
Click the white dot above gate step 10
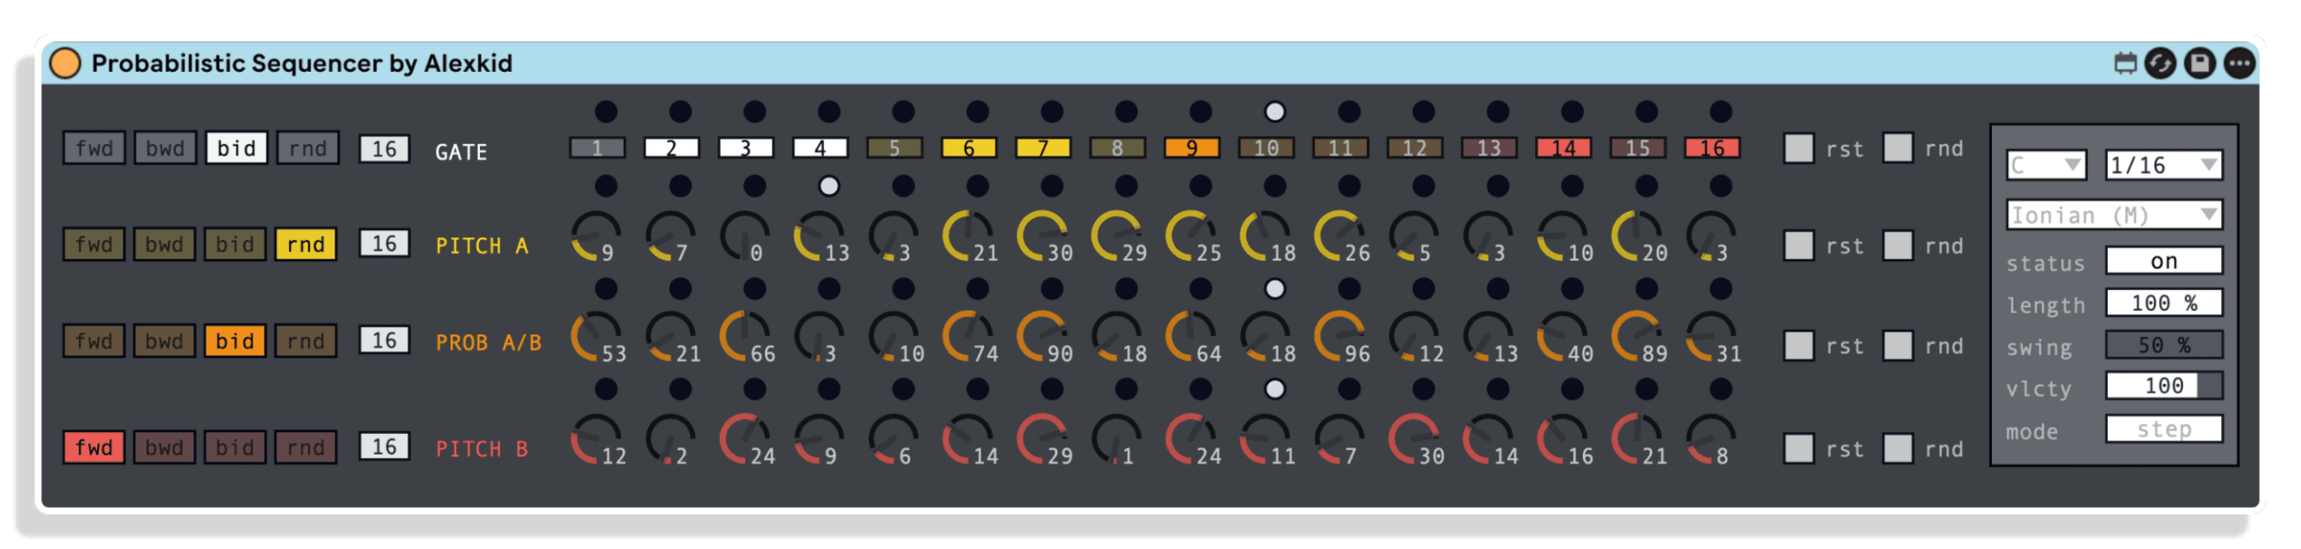tap(1275, 112)
